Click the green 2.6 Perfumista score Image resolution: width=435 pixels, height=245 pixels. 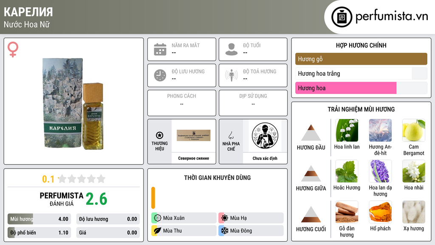[96, 199]
